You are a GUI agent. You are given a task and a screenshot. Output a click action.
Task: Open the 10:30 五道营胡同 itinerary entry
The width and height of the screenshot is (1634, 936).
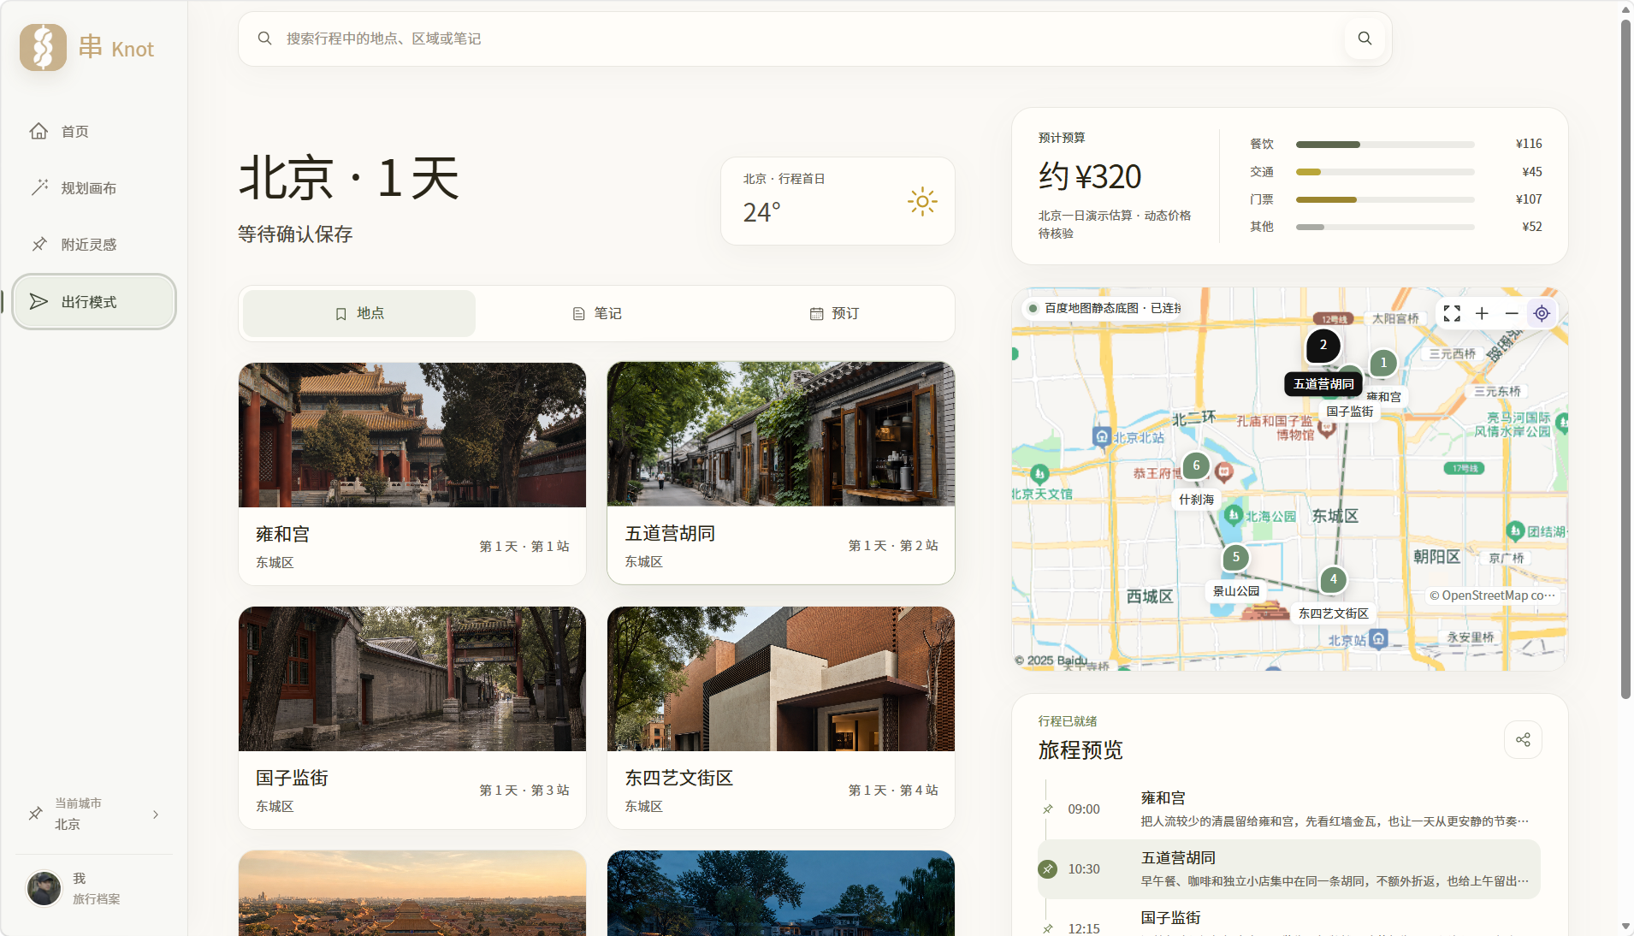pyautogui.click(x=1289, y=869)
